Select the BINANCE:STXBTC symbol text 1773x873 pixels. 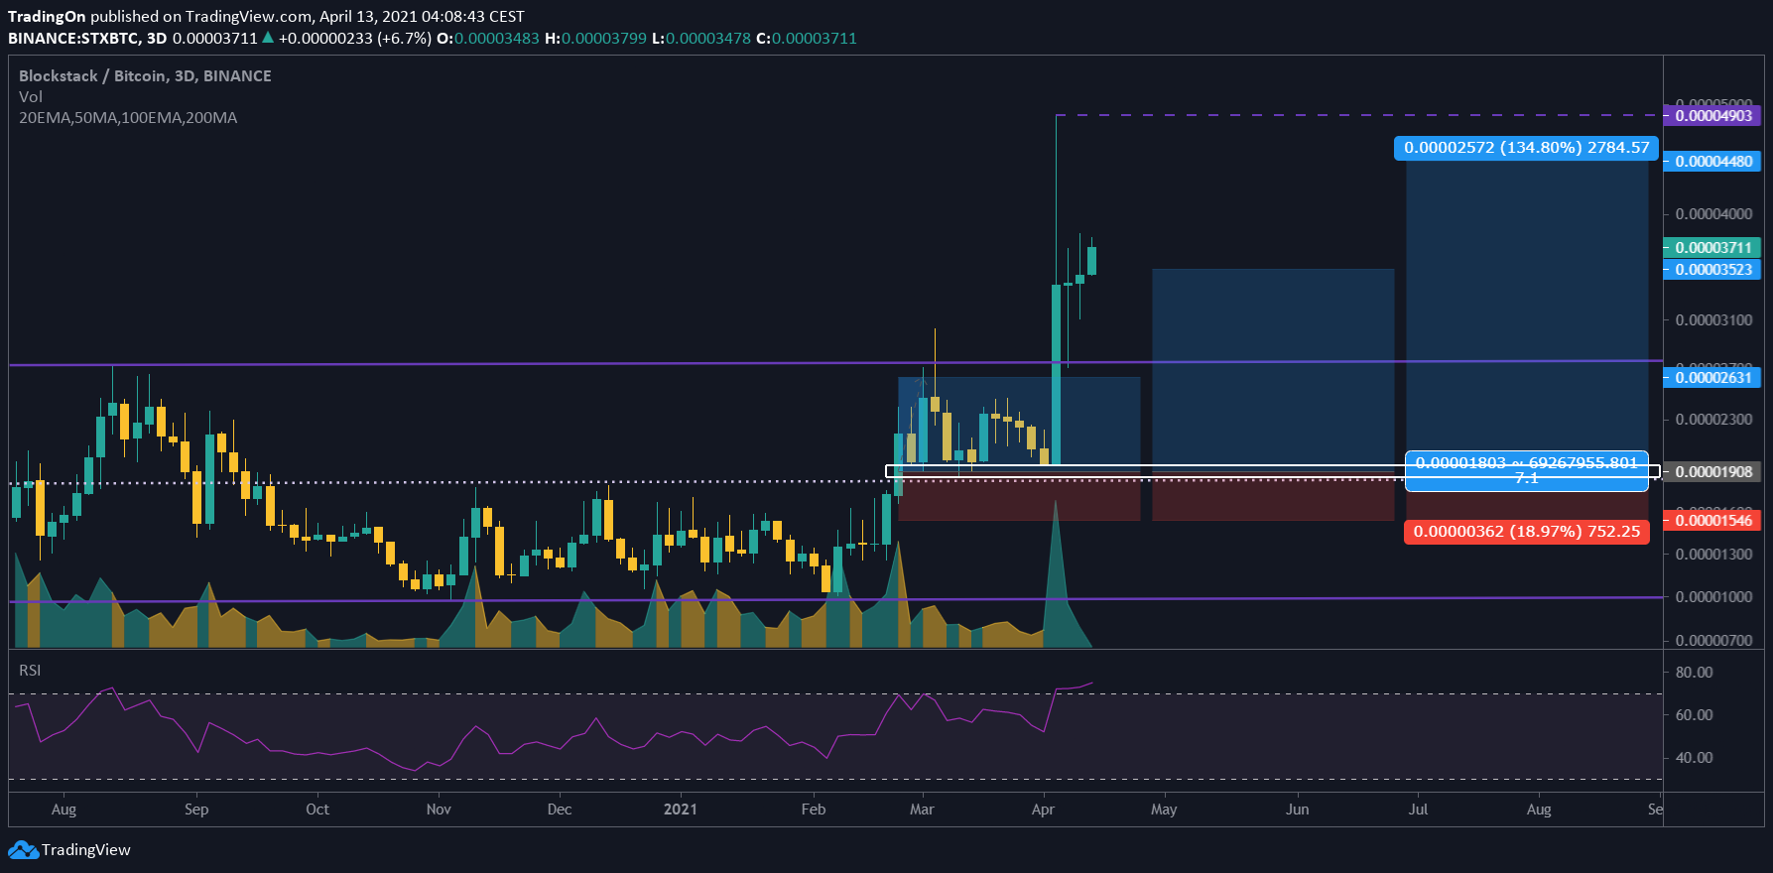[73, 39]
